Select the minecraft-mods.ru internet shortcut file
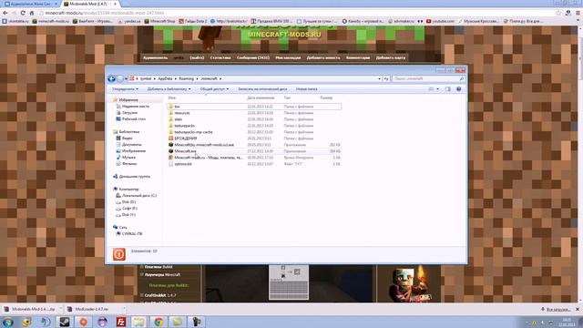Screen dimensions: 583x328 point(209,158)
